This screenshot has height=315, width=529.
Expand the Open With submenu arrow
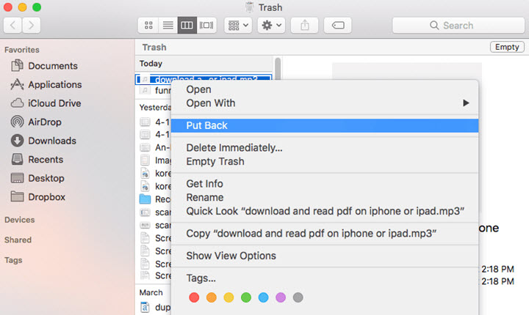click(466, 103)
